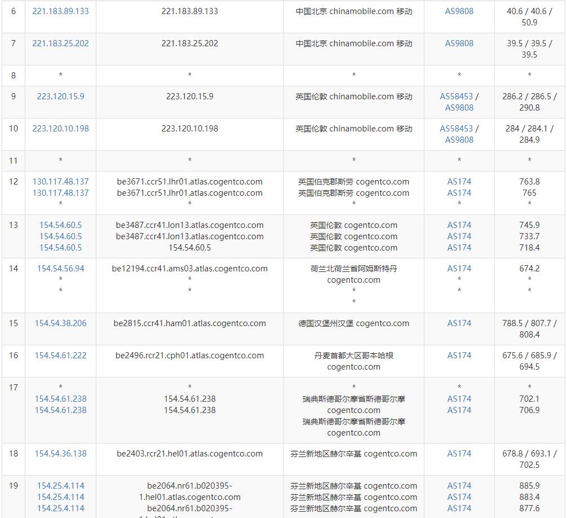Select the latency '675.6 / 685.9 / 694.5'
This screenshot has height=518, width=567.
click(529, 361)
